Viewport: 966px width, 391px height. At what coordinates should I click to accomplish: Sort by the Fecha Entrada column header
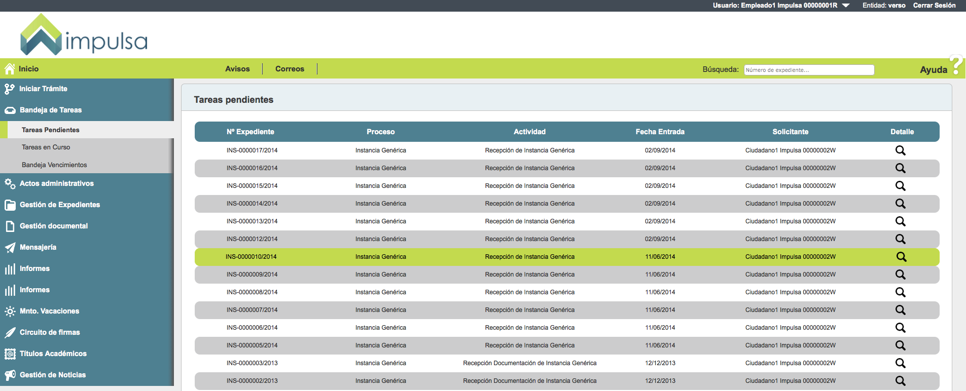pyautogui.click(x=660, y=132)
